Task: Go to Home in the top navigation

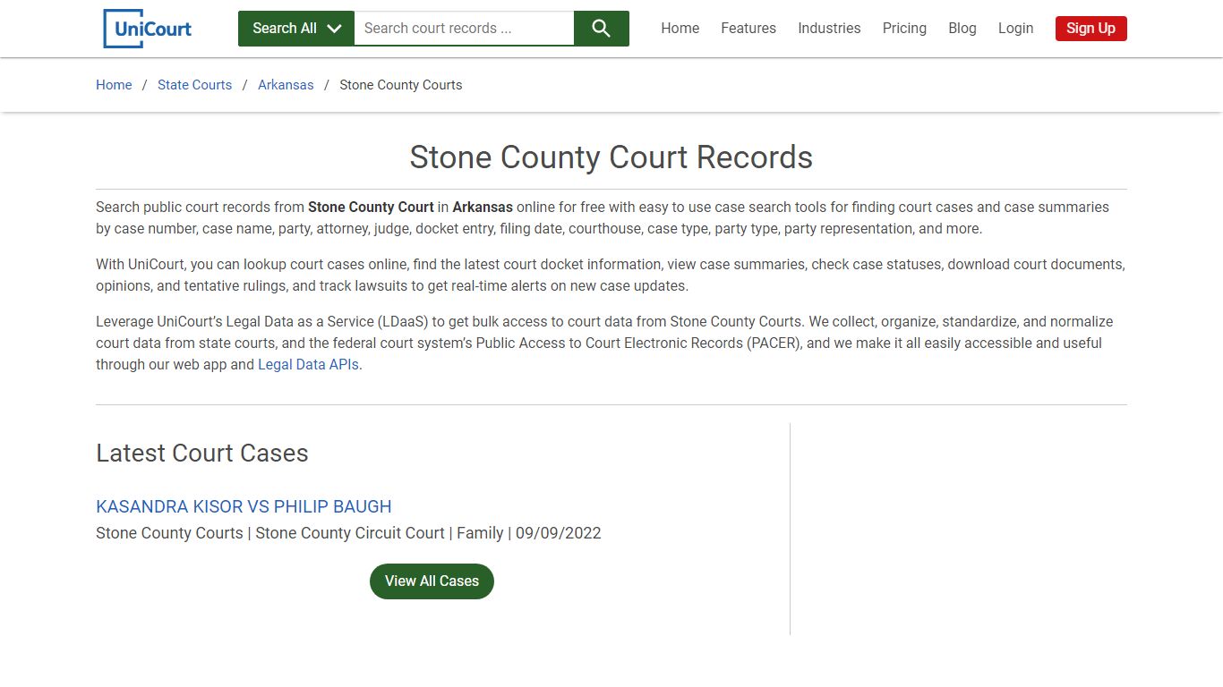Action: coord(680,29)
